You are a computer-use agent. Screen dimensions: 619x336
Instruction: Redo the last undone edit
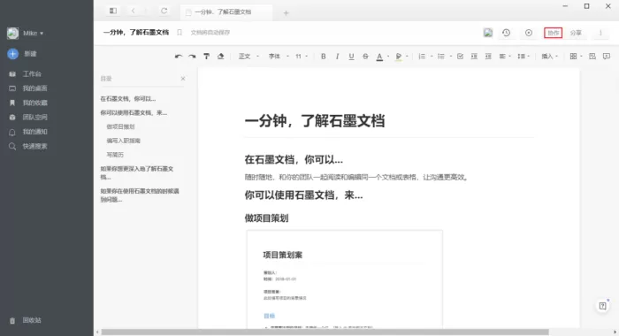(192, 57)
